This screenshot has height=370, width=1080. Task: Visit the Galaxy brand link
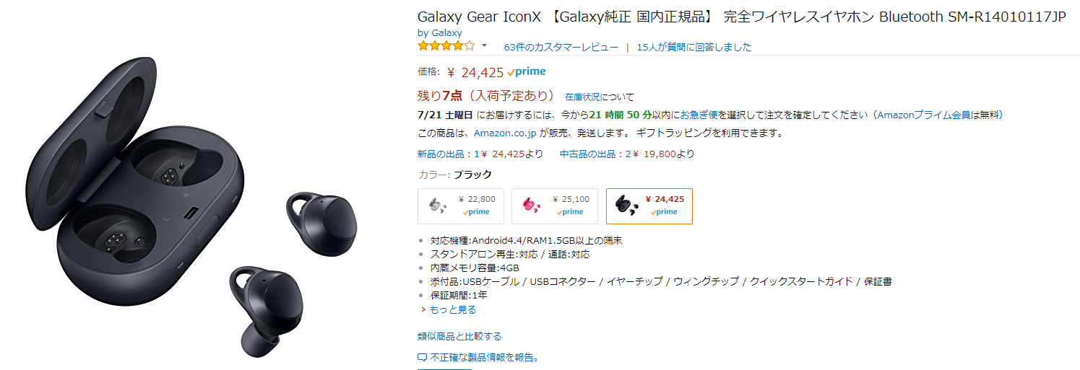tap(446, 32)
